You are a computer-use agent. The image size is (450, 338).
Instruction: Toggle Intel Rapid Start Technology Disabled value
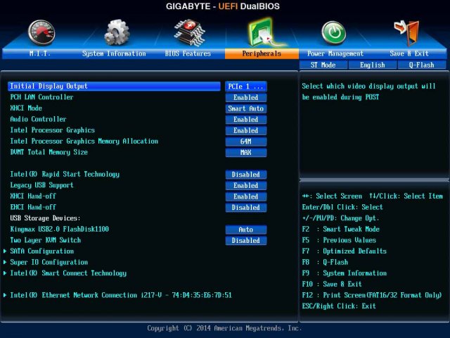[245, 175]
